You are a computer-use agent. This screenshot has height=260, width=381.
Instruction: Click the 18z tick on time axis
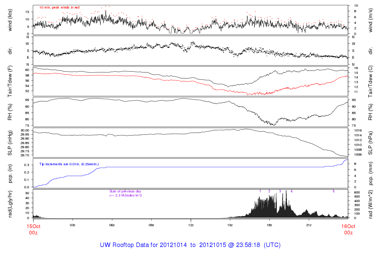[x=269, y=225]
